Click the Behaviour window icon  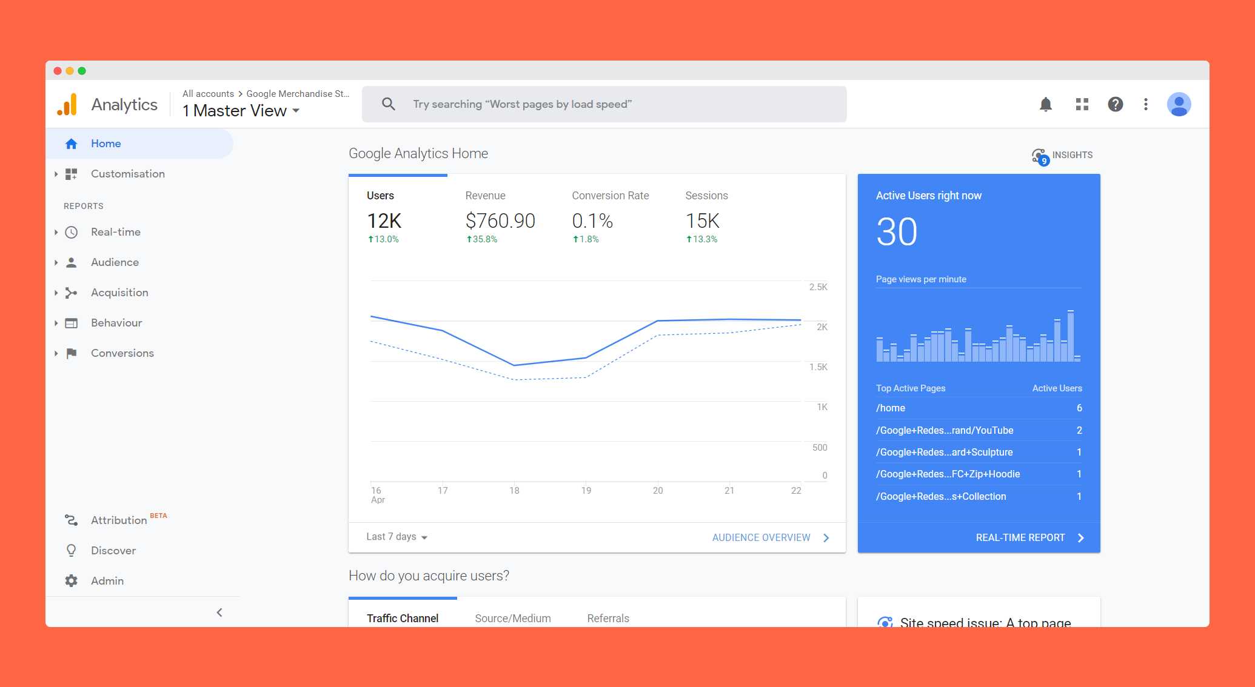(x=71, y=323)
